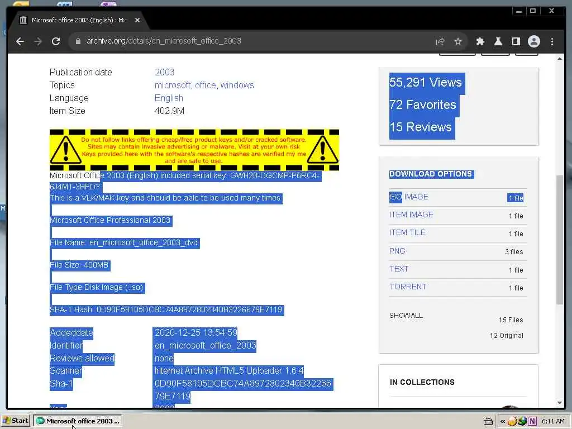Download the TORRENT option
Screen dimensions: 572x429
(407, 287)
